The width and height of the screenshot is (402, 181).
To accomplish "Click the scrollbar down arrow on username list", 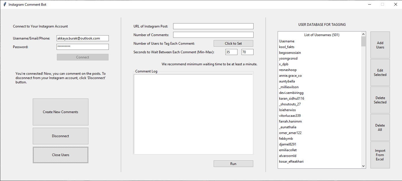I will pyautogui.click(x=363, y=166).
